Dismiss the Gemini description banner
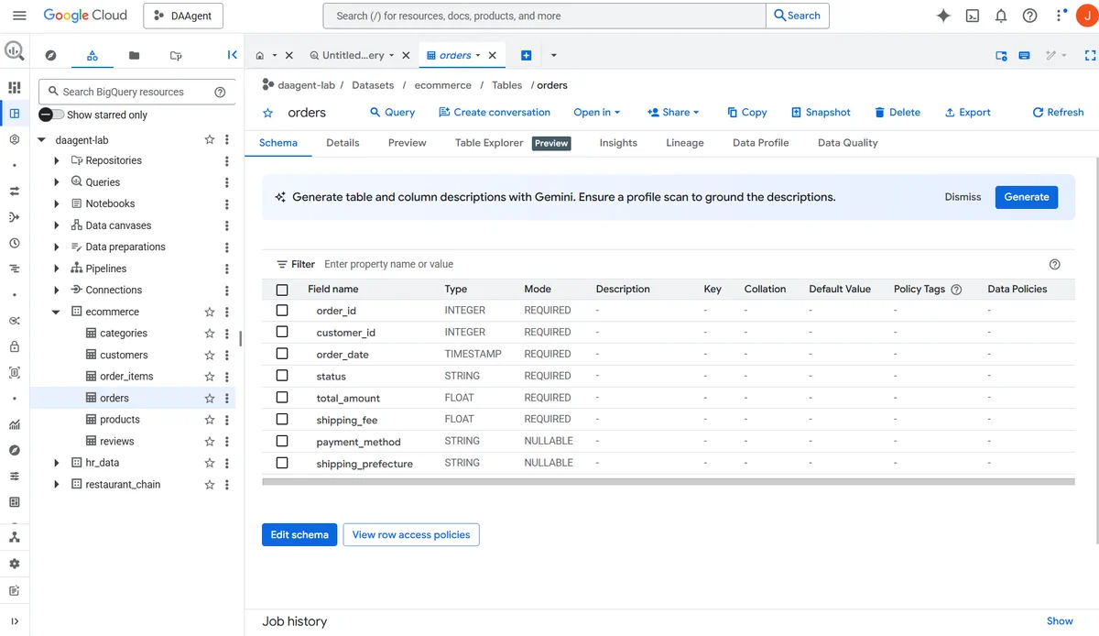Viewport: 1099px width, 636px height. (x=963, y=197)
